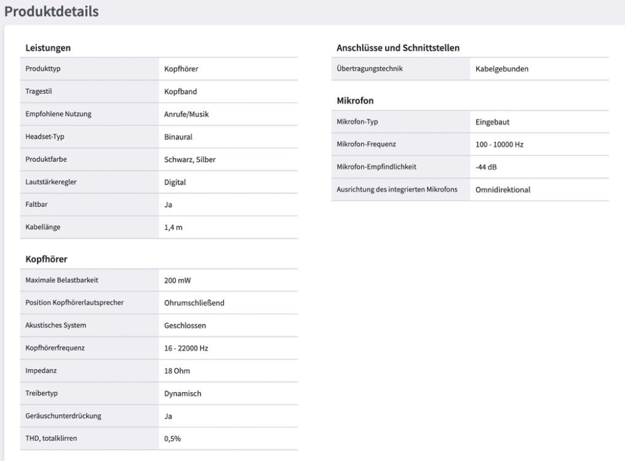Select the Ohrumschließend position value
The image size is (625, 461).
194,303
